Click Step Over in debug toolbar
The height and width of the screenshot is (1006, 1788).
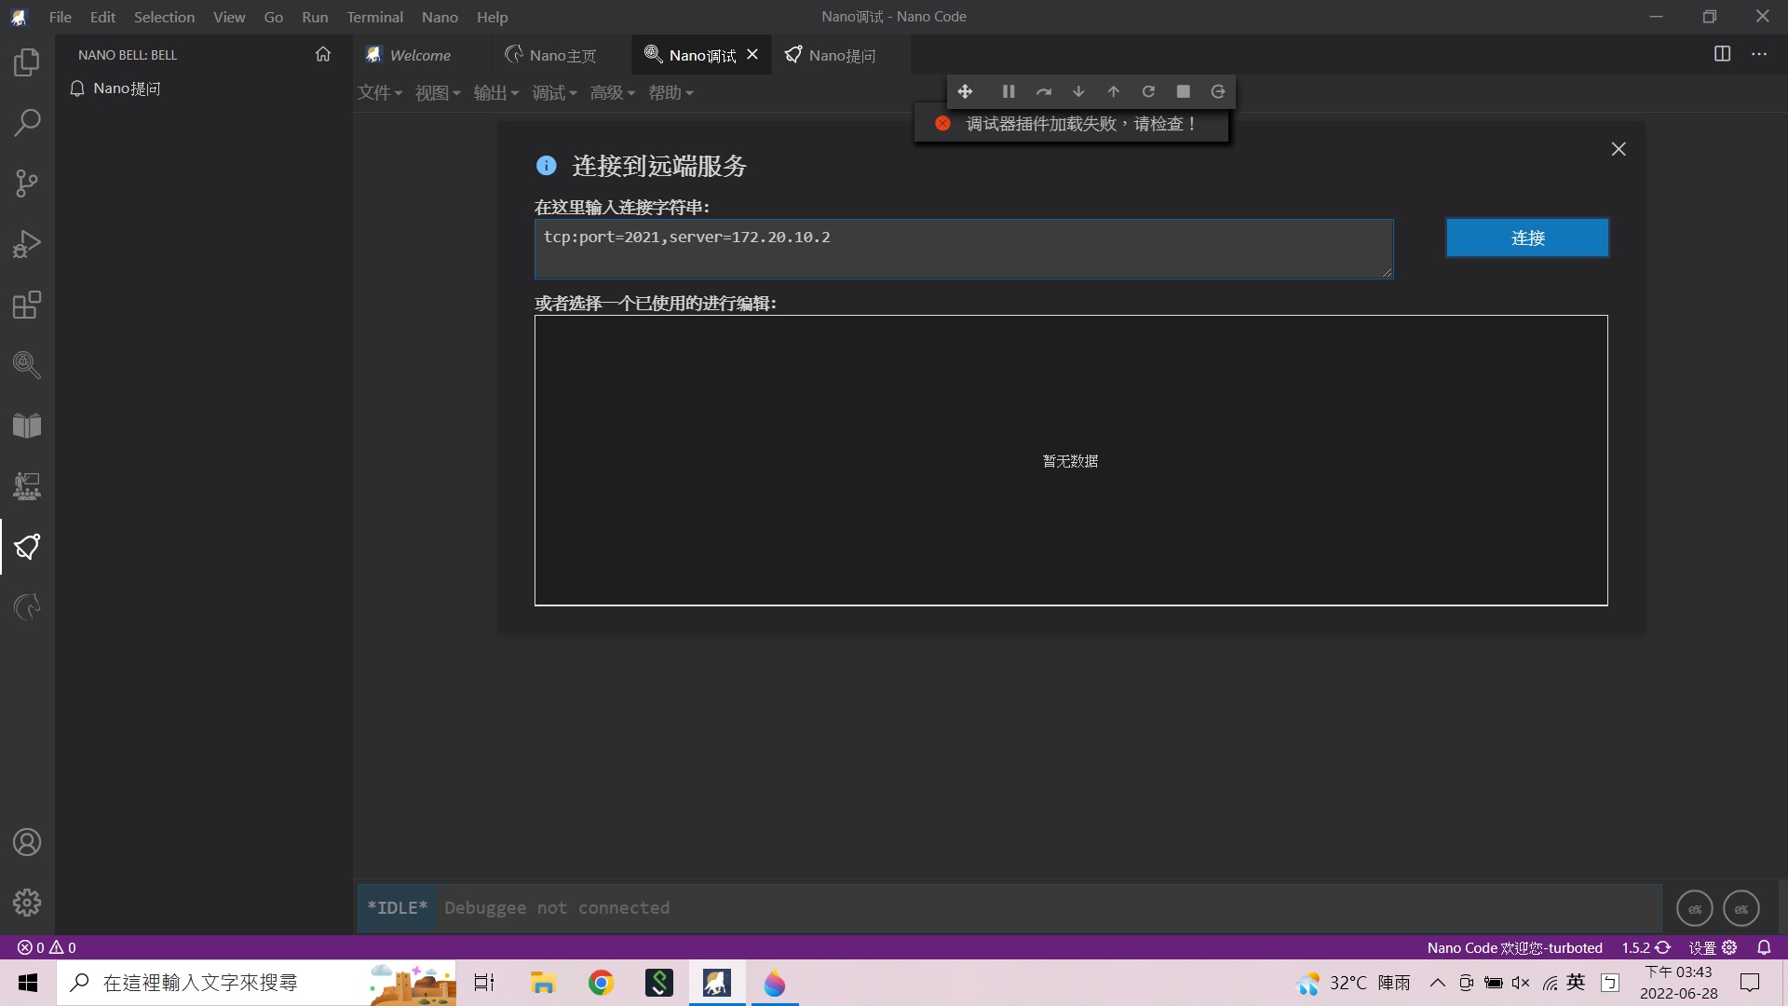[x=1044, y=91]
